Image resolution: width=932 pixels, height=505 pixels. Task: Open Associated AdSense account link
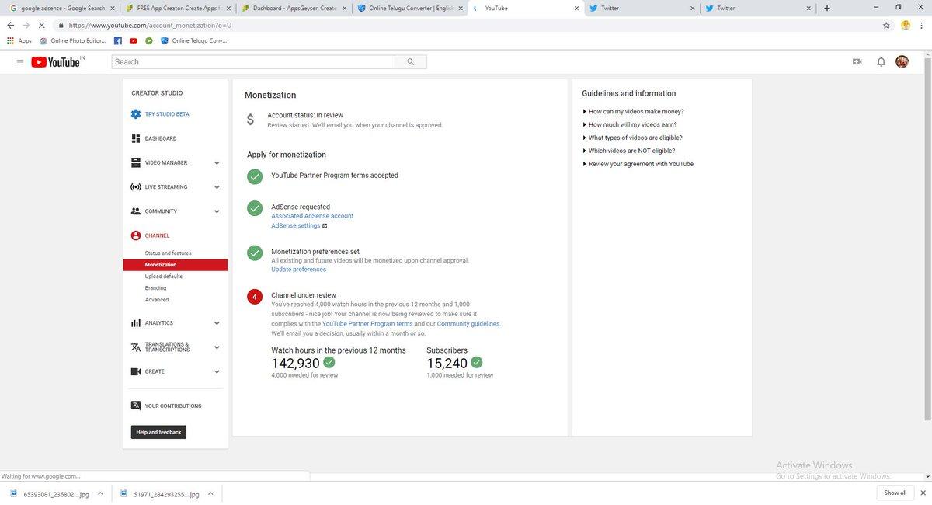312,216
